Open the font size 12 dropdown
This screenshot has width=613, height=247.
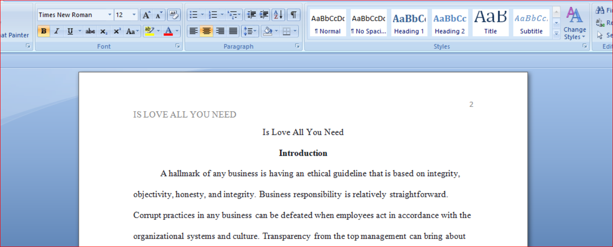click(x=134, y=15)
